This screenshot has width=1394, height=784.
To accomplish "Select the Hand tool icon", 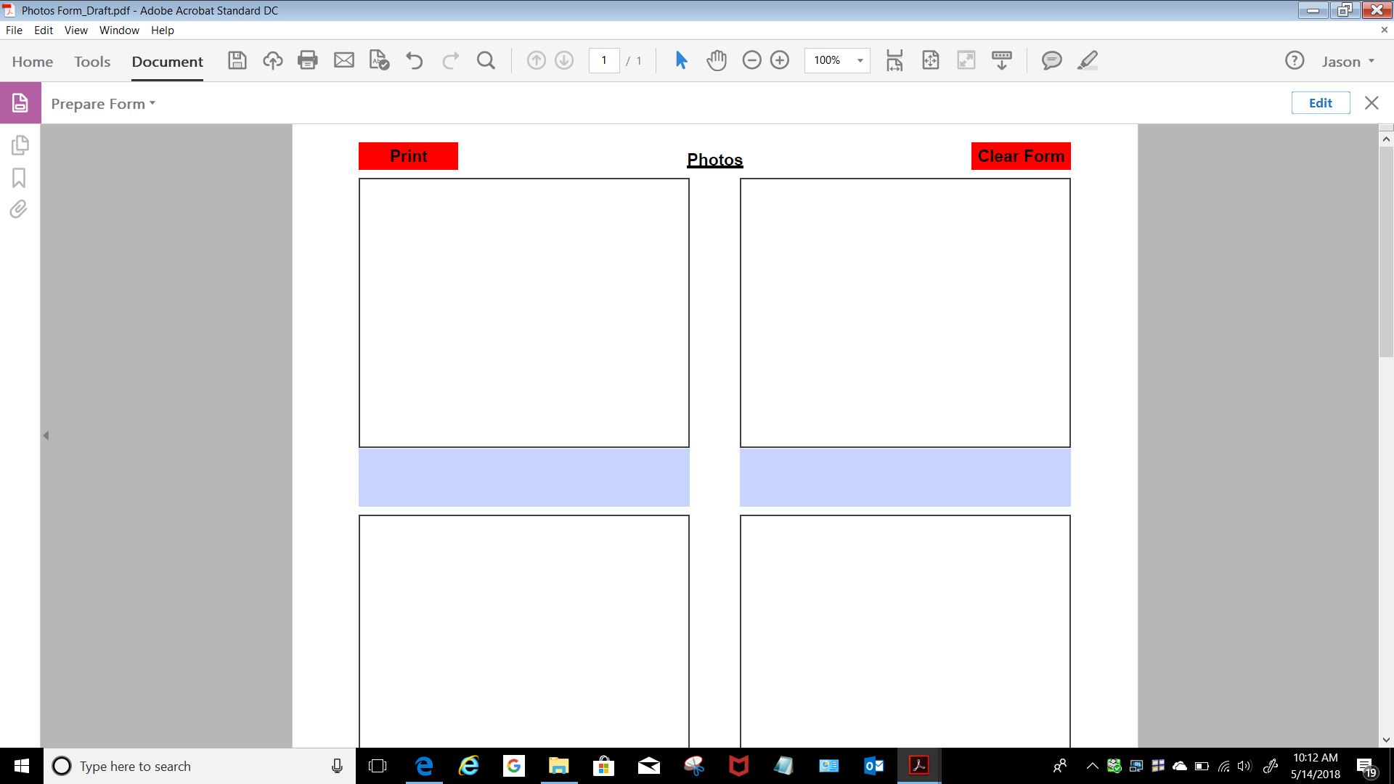I will tap(716, 60).
